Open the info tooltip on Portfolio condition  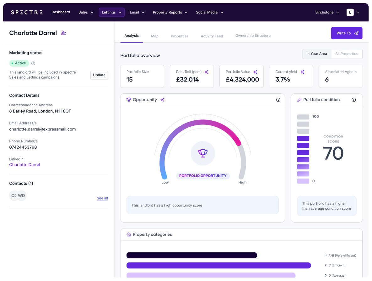[x=353, y=100]
